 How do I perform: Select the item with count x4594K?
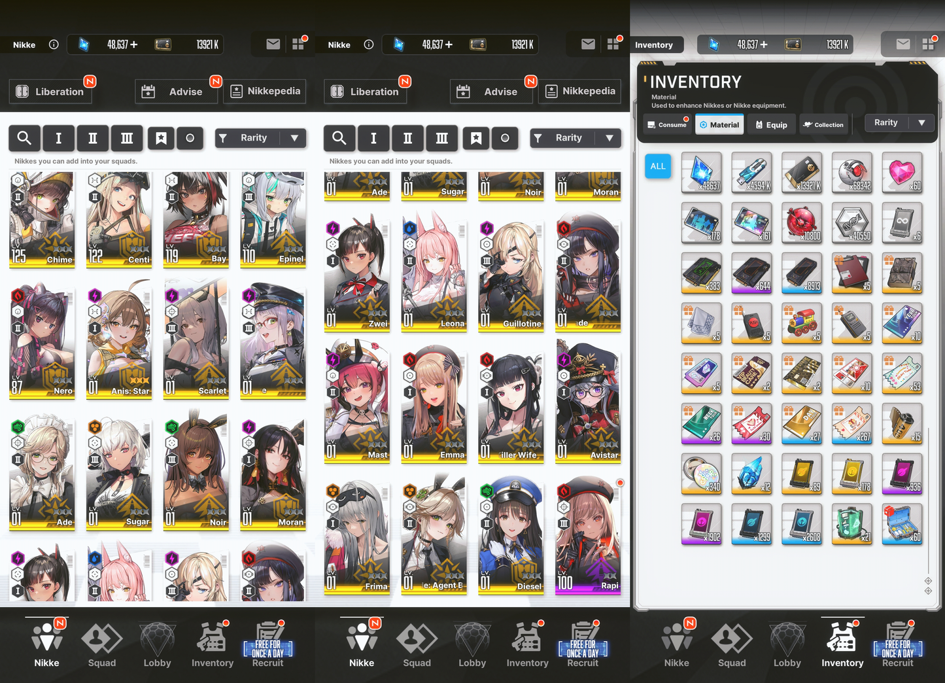[752, 173]
